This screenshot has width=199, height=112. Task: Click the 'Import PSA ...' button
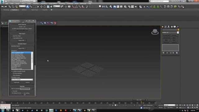coord(22,49)
